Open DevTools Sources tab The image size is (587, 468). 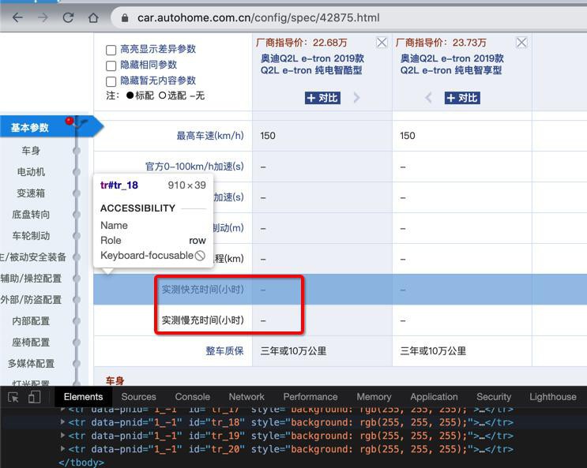point(138,397)
